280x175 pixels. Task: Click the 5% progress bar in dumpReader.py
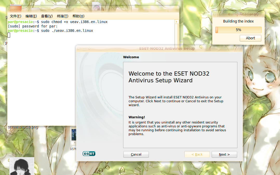click(x=238, y=30)
